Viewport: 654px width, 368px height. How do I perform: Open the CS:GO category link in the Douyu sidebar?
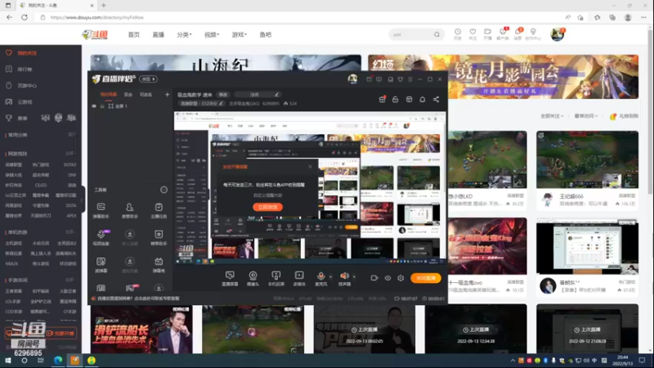click(40, 185)
